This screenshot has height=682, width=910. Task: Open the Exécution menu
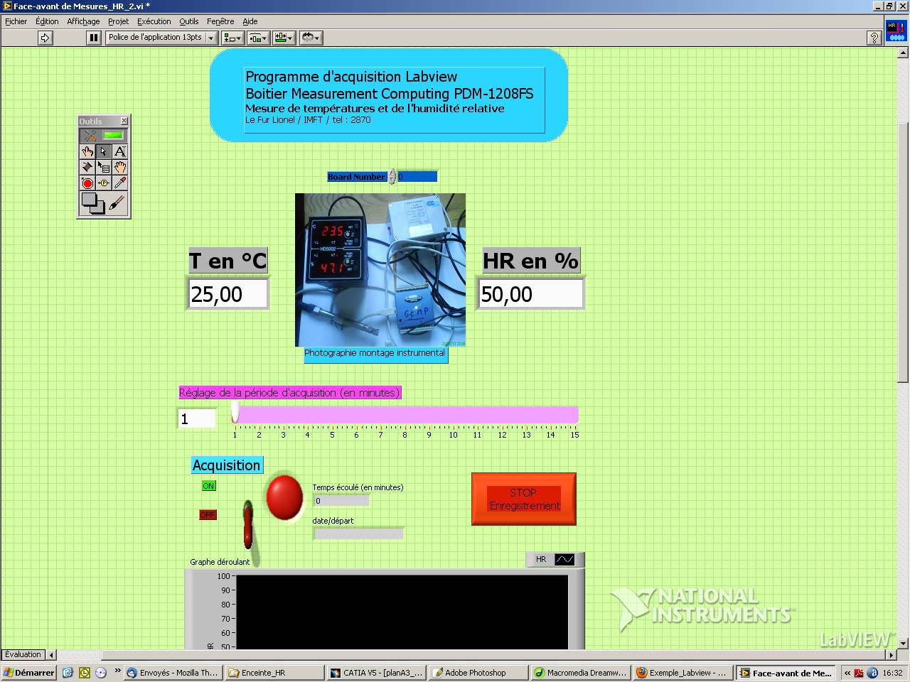154,21
